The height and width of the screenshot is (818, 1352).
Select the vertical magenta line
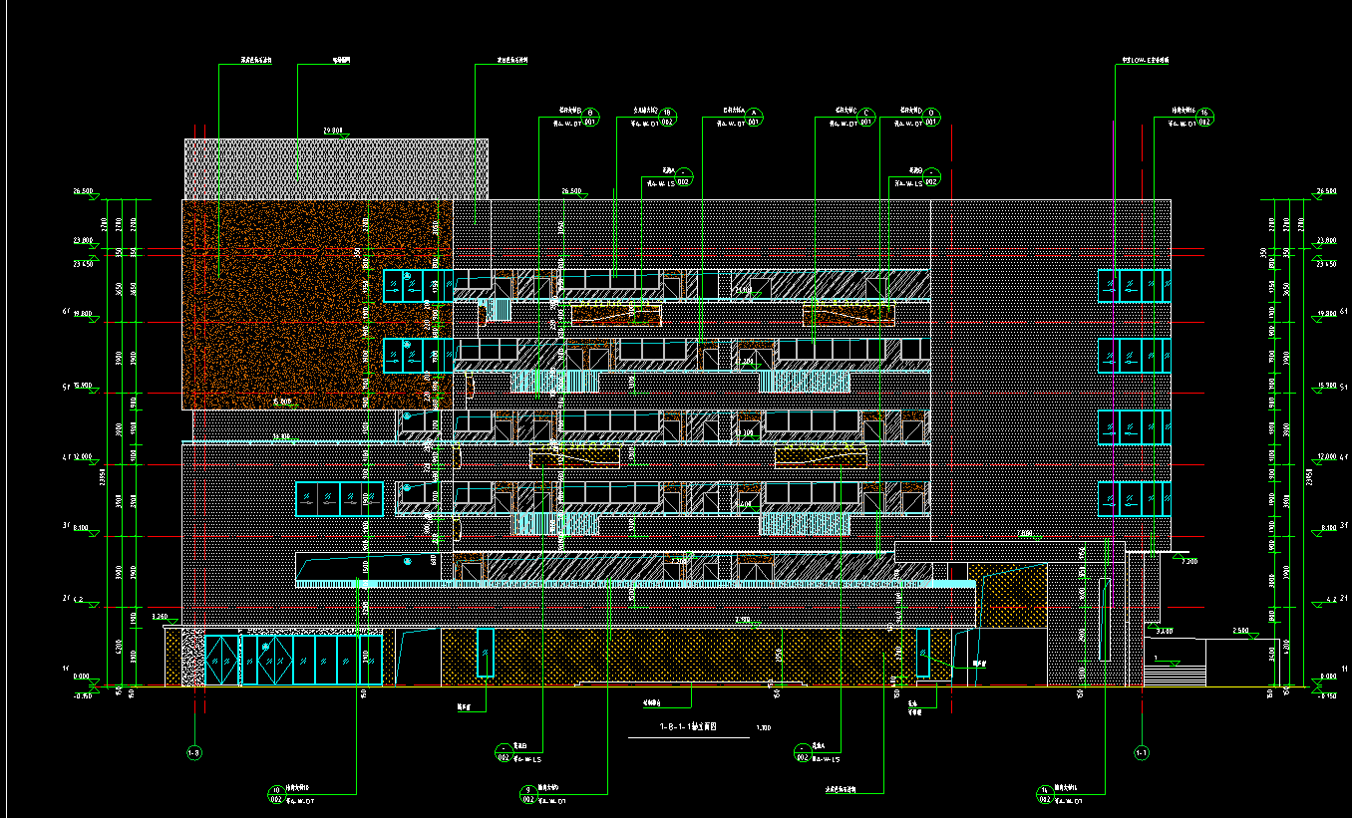click(1113, 399)
